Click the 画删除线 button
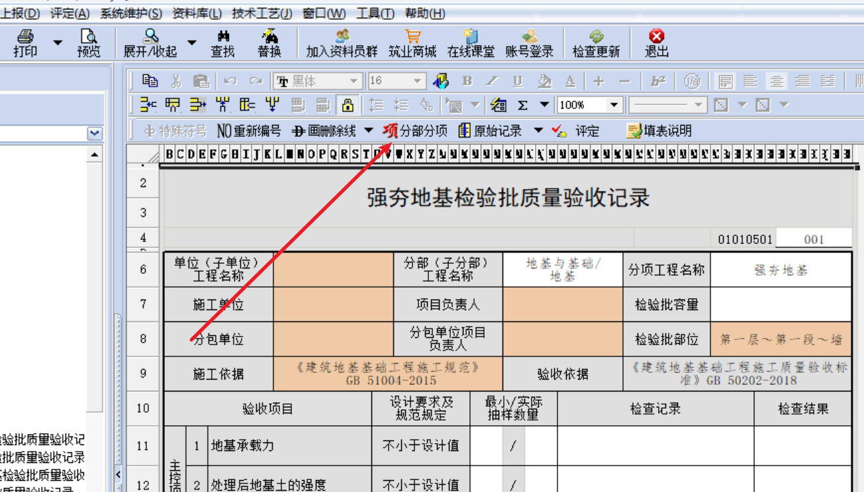 pyautogui.click(x=324, y=131)
